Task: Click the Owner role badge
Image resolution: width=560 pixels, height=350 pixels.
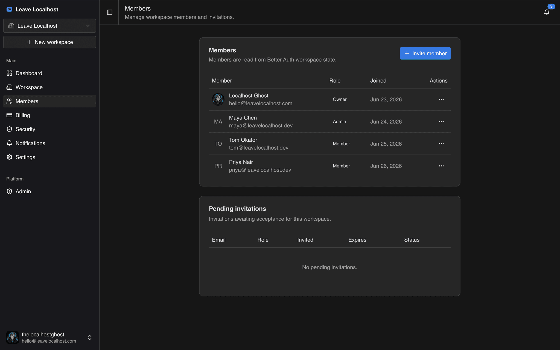Action: (x=340, y=99)
